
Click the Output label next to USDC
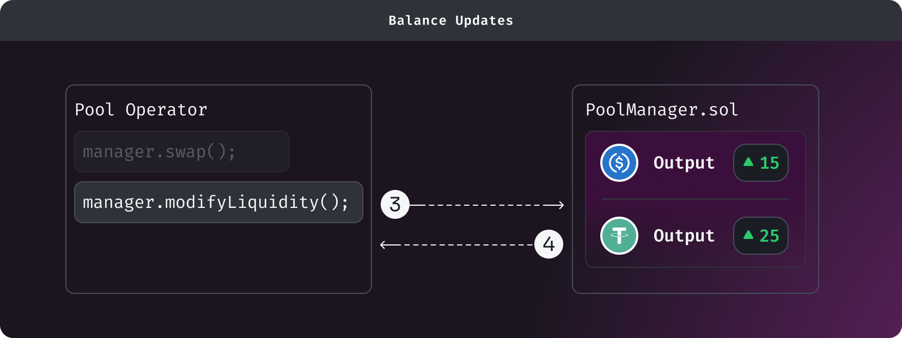[x=684, y=163]
